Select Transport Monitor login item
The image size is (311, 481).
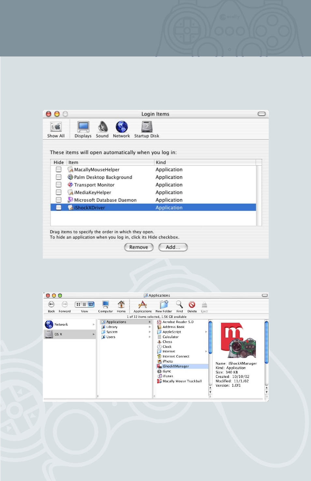(153, 185)
